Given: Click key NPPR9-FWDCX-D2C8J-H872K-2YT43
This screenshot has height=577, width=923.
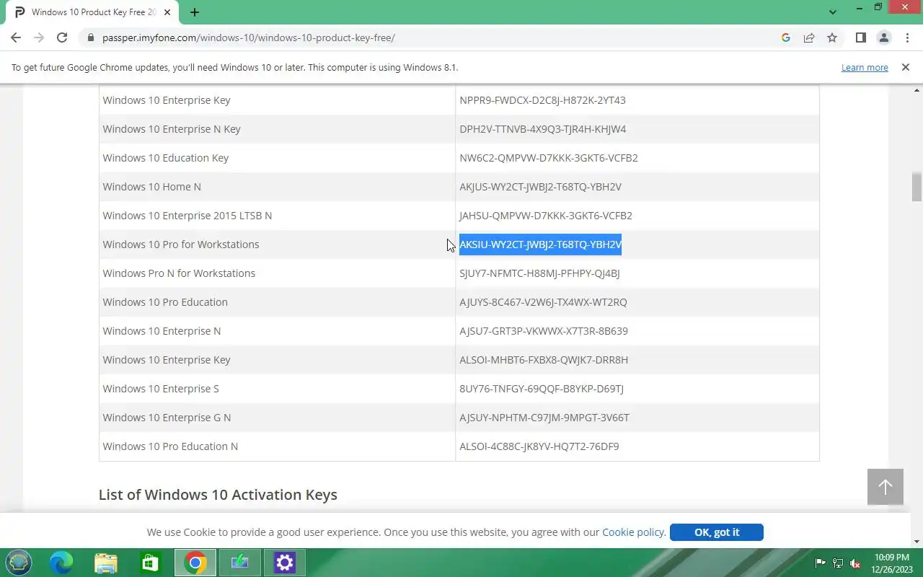Looking at the screenshot, I should (542, 100).
